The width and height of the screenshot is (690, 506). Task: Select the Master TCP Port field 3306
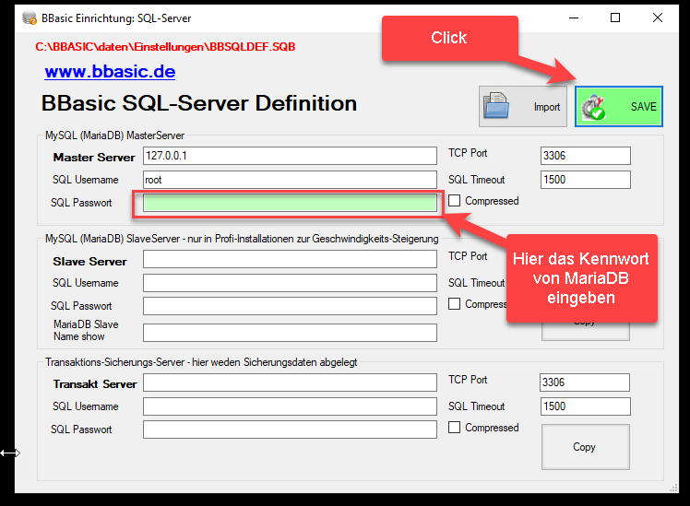click(585, 156)
